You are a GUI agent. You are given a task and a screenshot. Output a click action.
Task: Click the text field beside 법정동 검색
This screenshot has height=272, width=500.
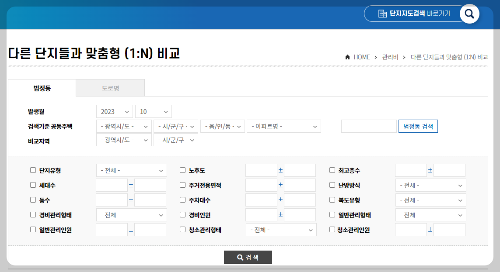(x=369, y=126)
